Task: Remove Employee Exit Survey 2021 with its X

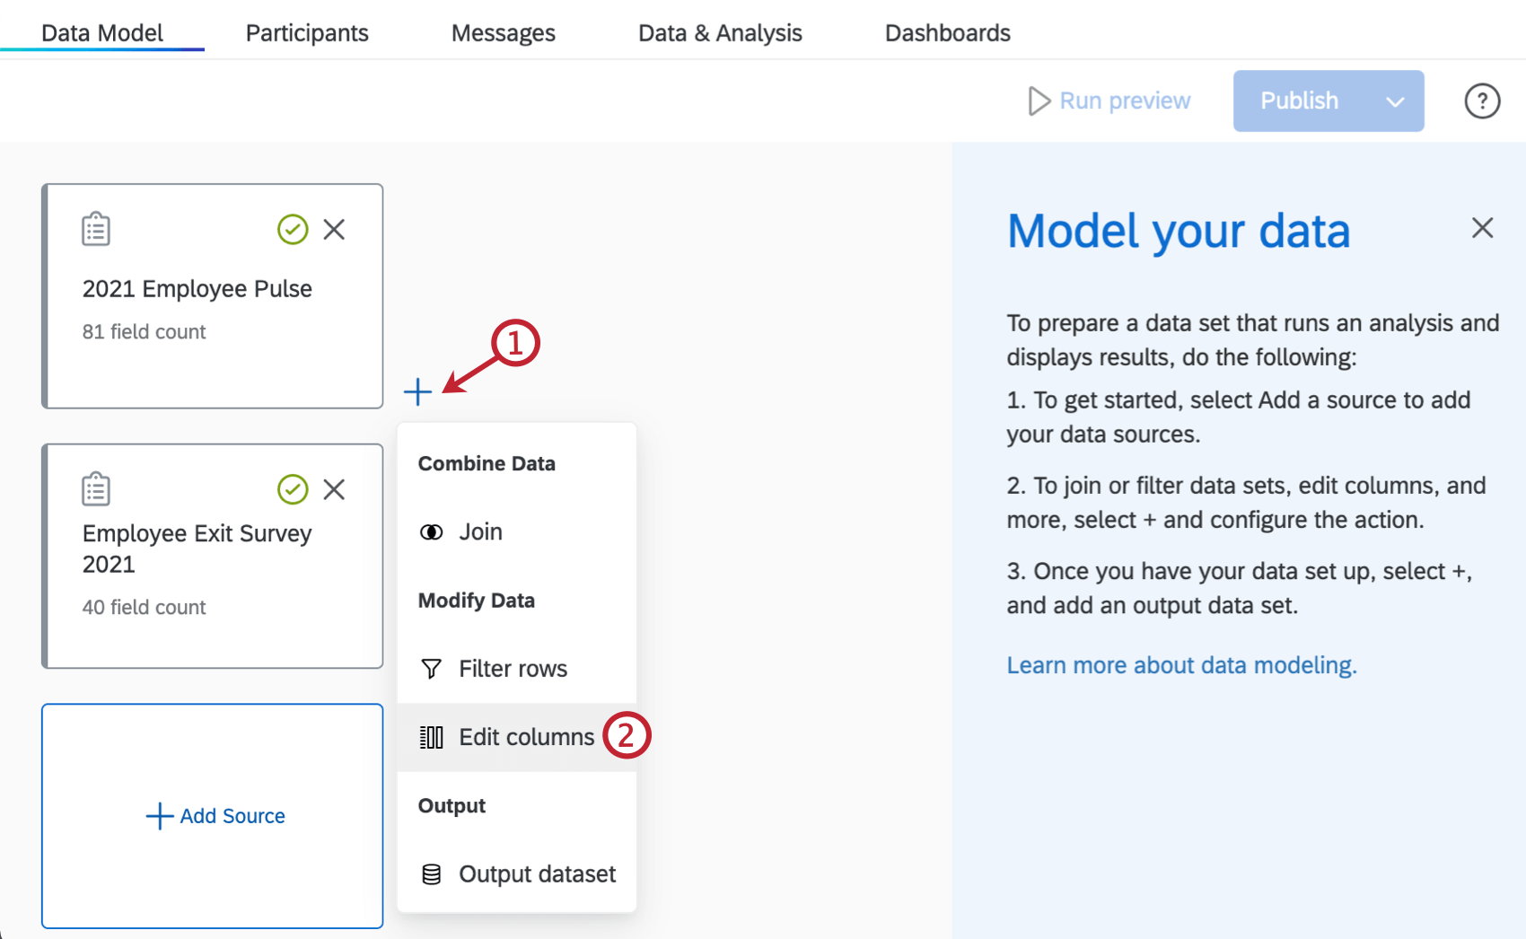Action: point(334,489)
